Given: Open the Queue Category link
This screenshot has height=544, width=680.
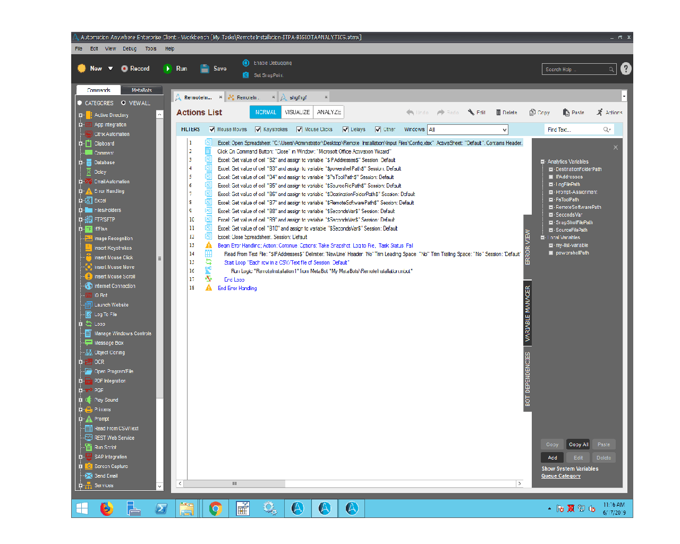Looking at the screenshot, I should [561, 476].
